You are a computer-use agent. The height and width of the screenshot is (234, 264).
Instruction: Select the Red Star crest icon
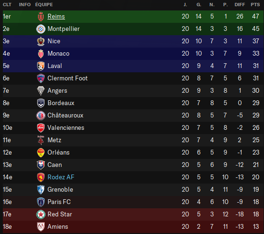[x=41, y=214]
